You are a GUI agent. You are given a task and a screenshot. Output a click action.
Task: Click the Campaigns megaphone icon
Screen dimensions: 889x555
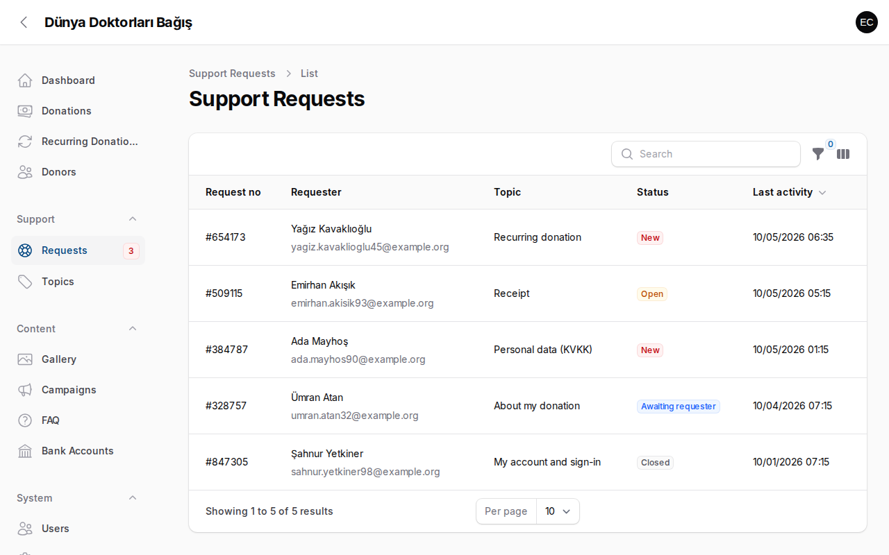(25, 390)
